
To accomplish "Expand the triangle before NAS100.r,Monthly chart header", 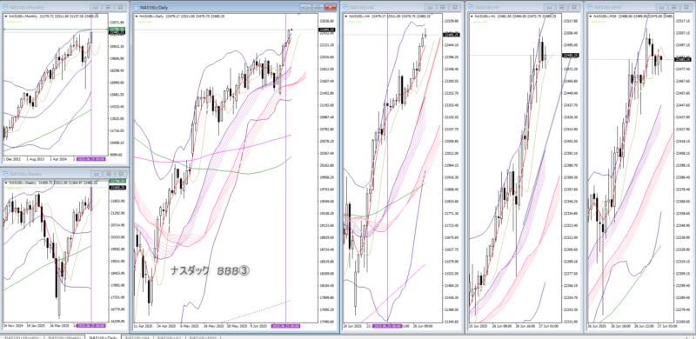I will (6, 16).
